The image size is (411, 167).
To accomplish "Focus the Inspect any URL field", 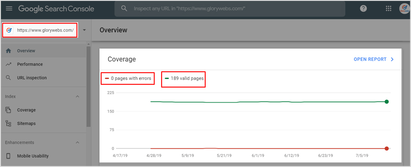I will pyautogui.click(x=230, y=9).
